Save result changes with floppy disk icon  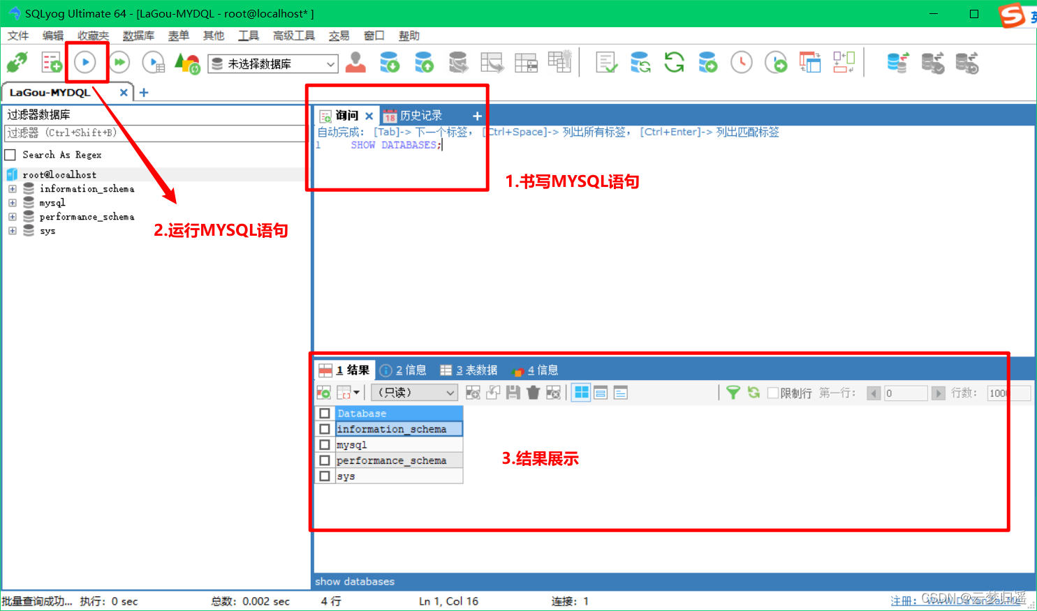pos(513,393)
